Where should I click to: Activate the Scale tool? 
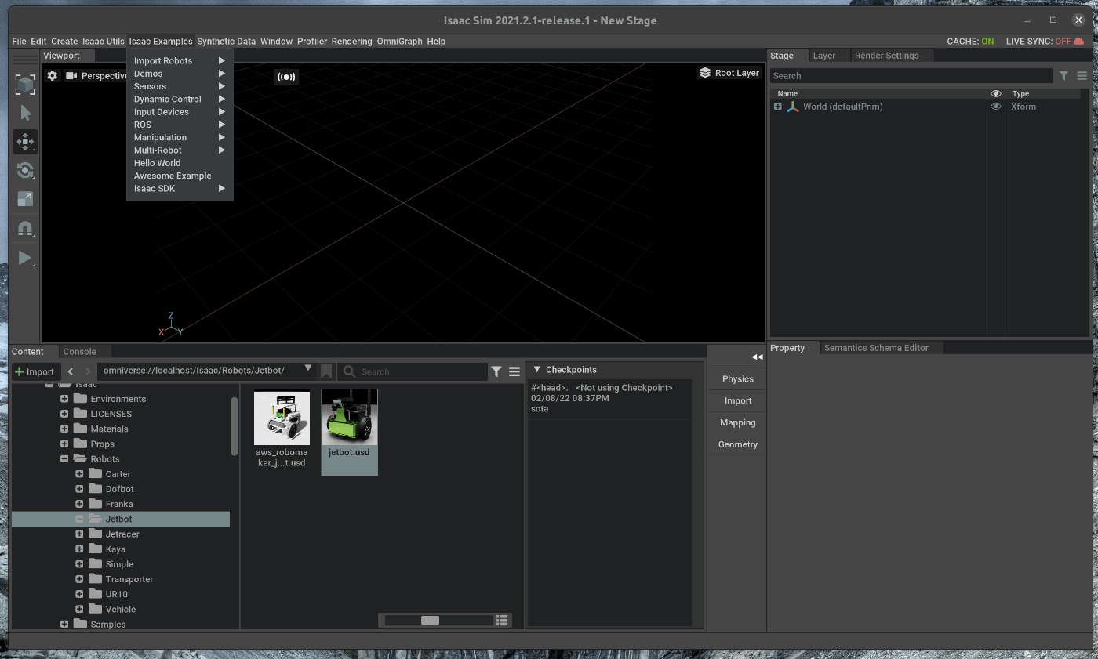25,199
